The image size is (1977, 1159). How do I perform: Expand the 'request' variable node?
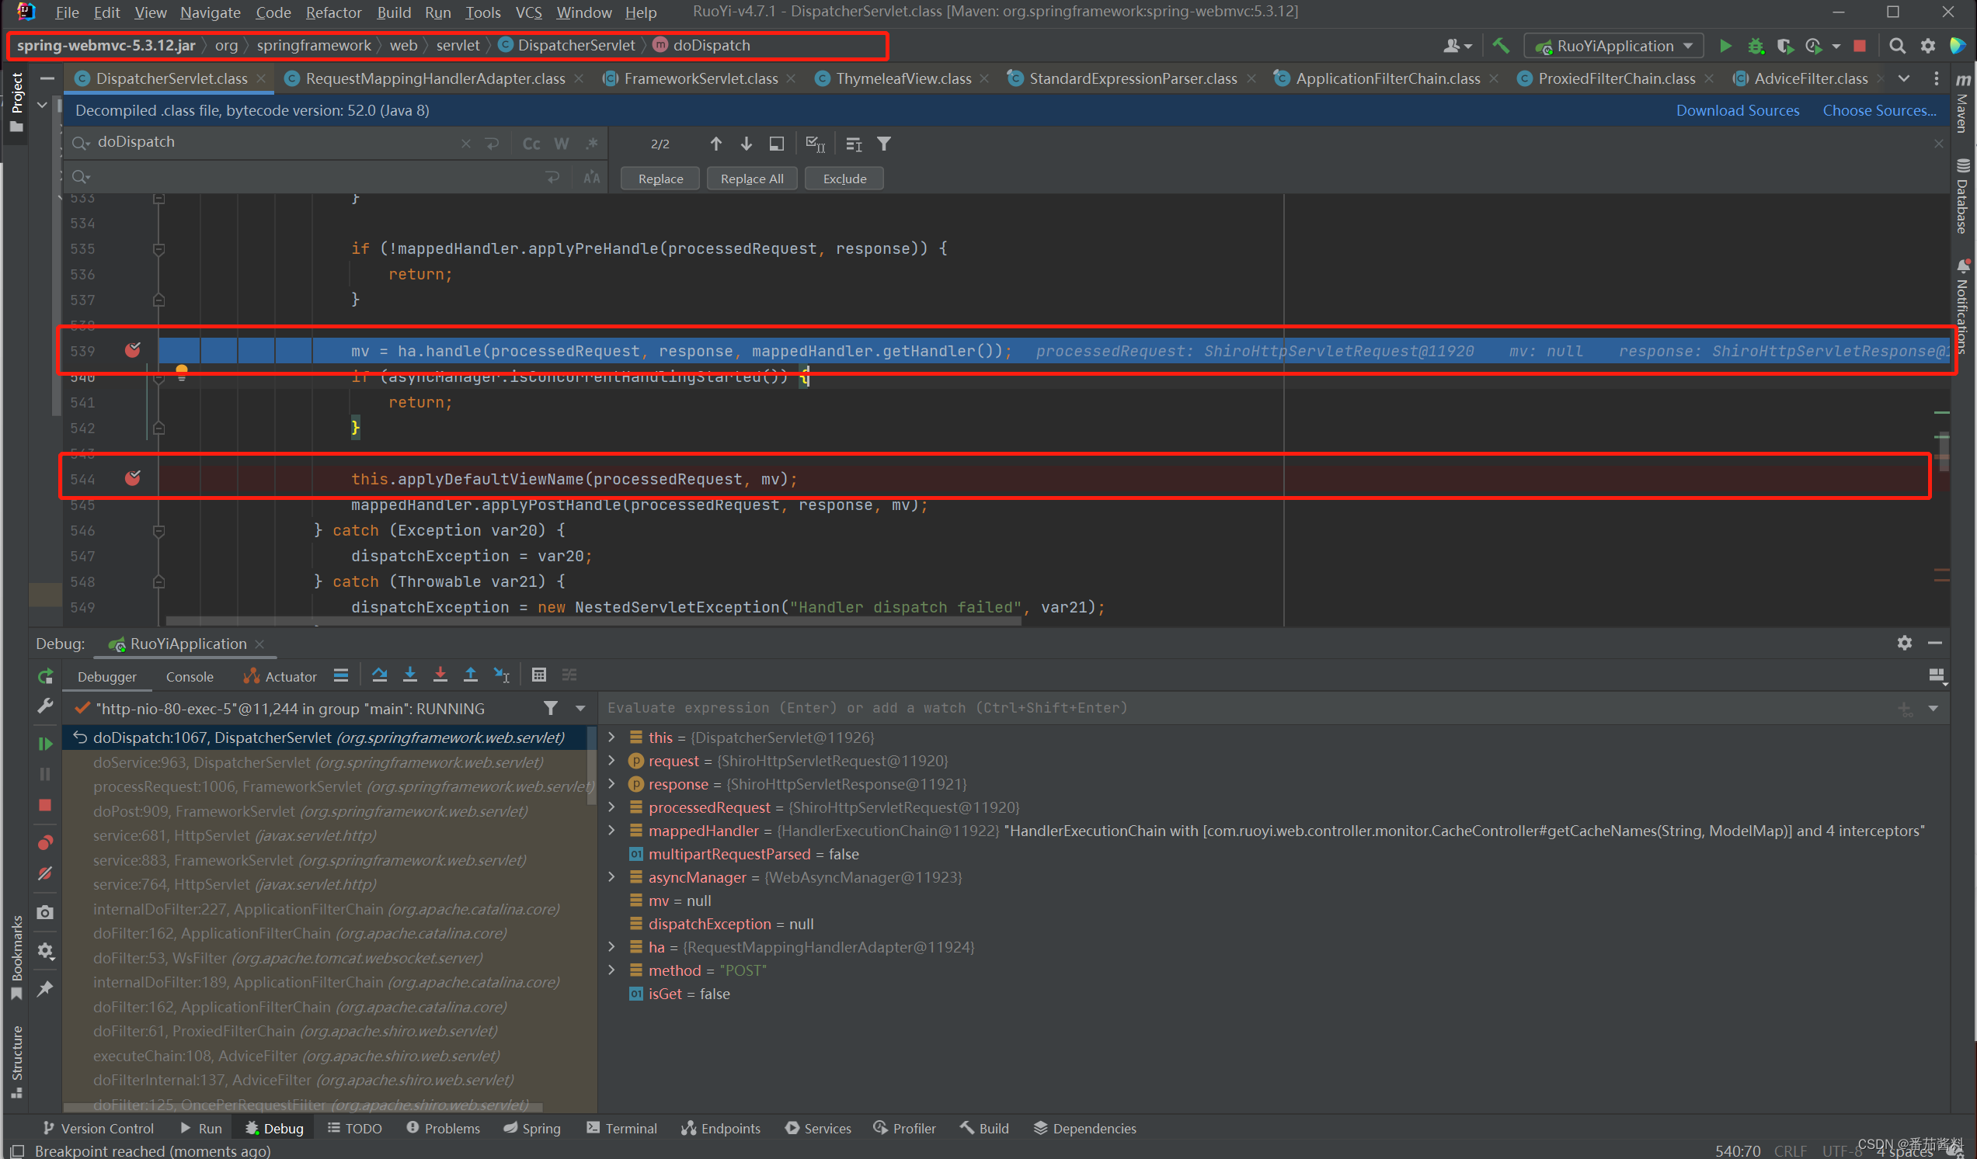612,761
